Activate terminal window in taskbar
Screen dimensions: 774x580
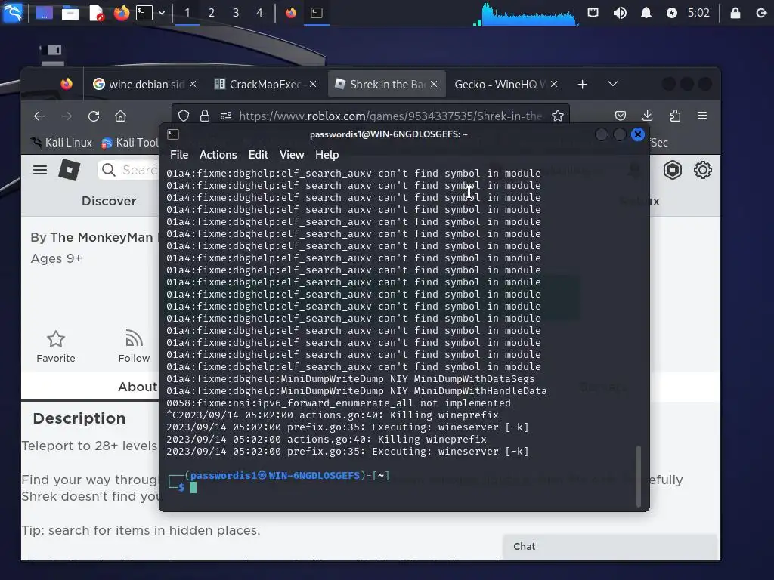317,13
